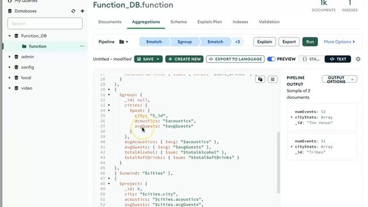Collapse the Function_DB database tree
The height and width of the screenshot is (207, 368).
click(9, 36)
